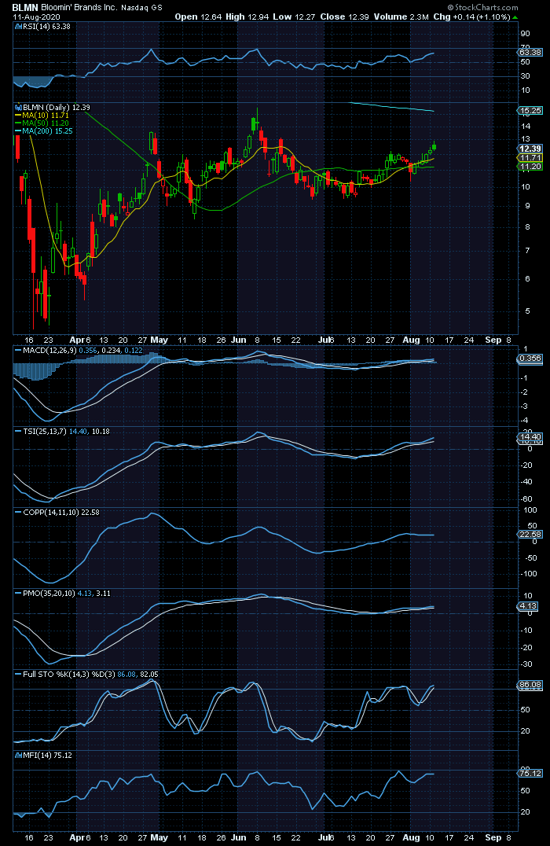This screenshot has width=550, height=846.
Task: Click the Bloomin' Brands Inc. company name
Action: pos(79,8)
